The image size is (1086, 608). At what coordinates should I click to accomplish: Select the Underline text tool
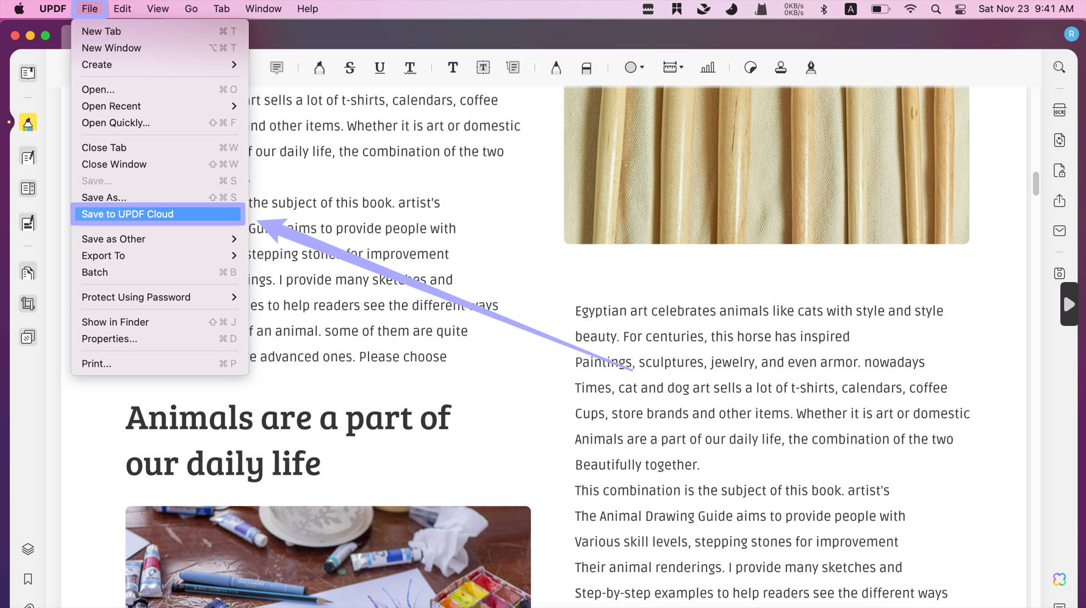[379, 68]
